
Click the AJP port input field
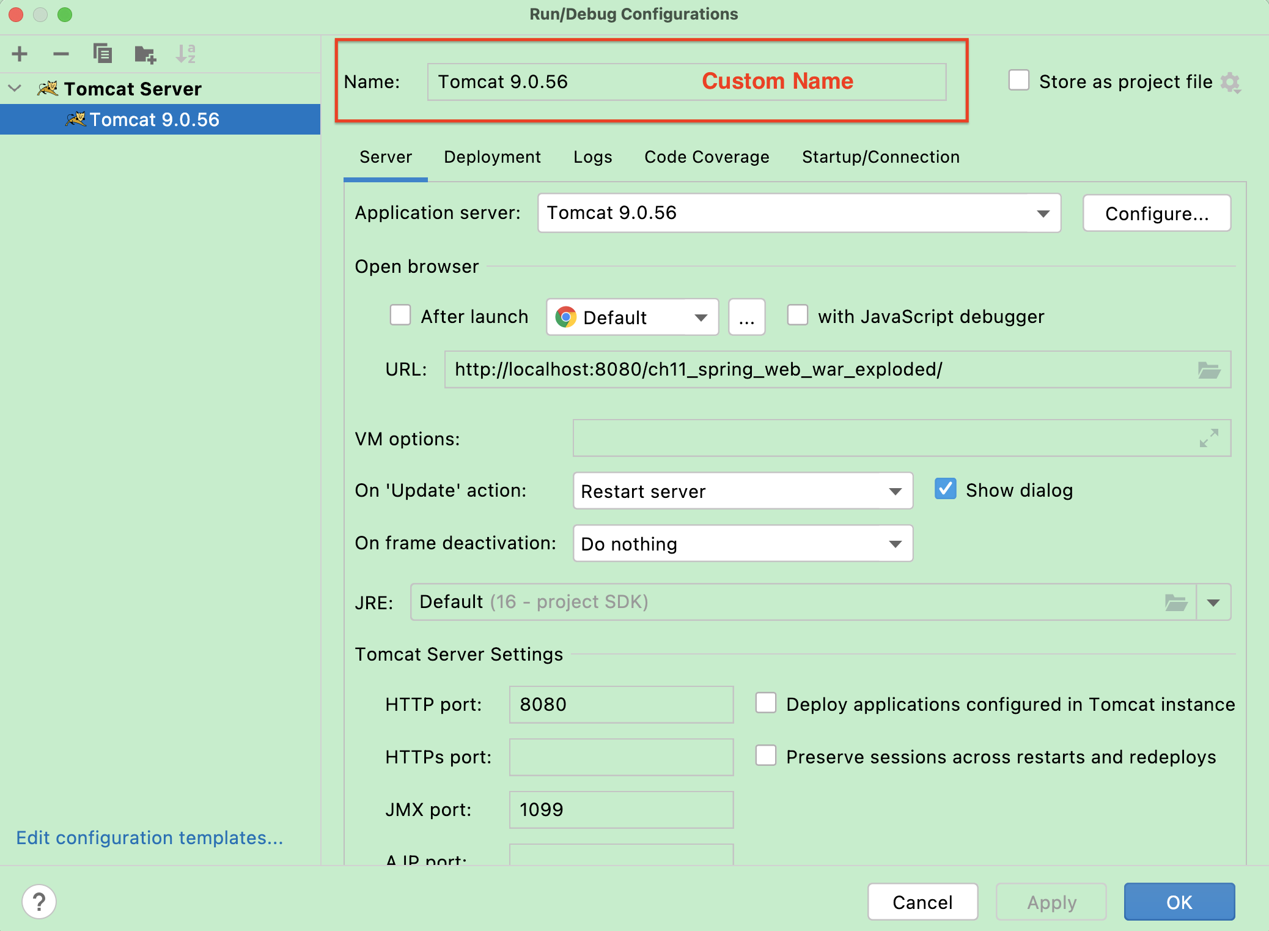[x=621, y=855]
